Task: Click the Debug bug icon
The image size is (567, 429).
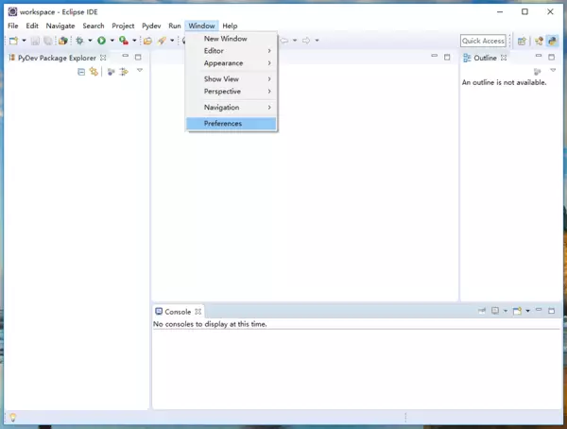Action: (80, 41)
